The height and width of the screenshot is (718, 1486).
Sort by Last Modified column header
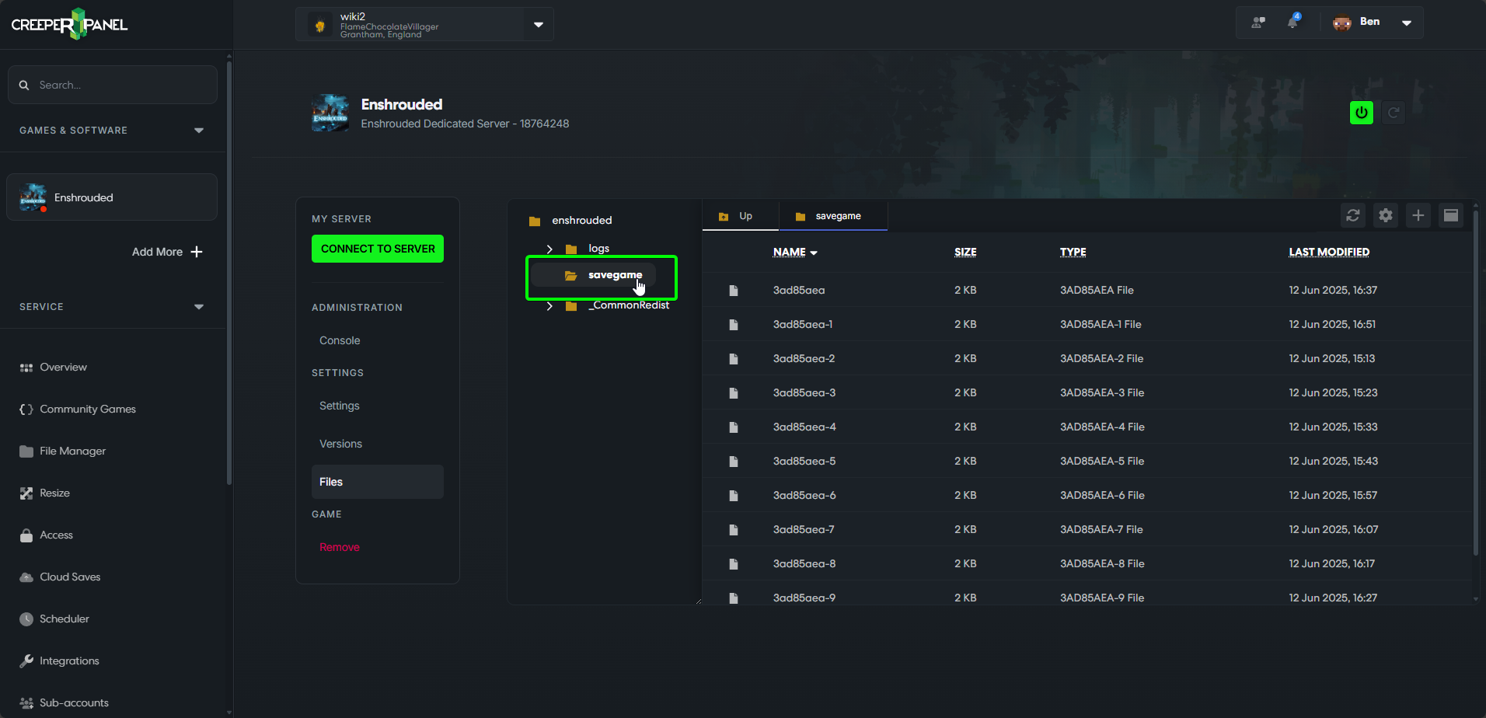pyautogui.click(x=1329, y=252)
